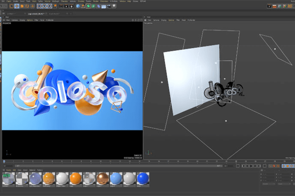Select the Scale tool
295x196 pixels.
22,6
